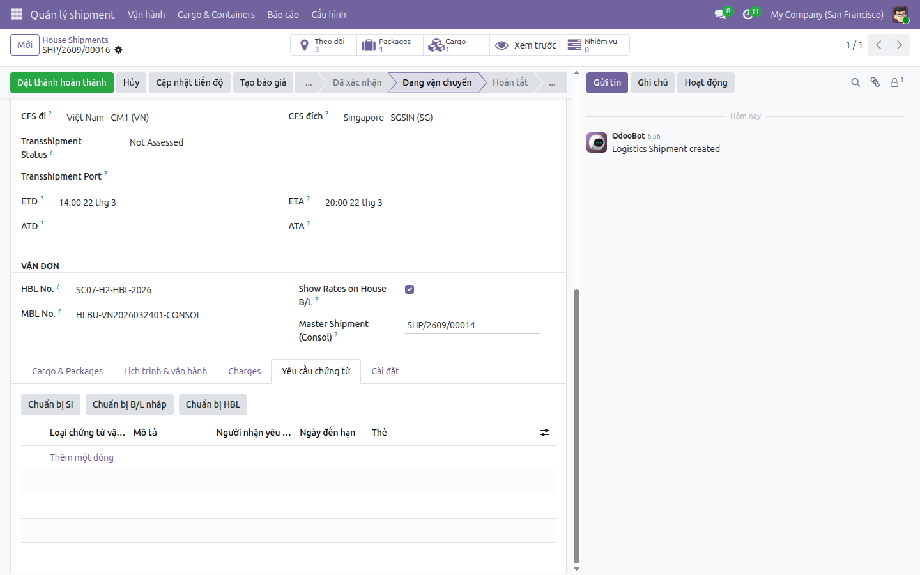Click the ETA date field

pyautogui.click(x=354, y=203)
